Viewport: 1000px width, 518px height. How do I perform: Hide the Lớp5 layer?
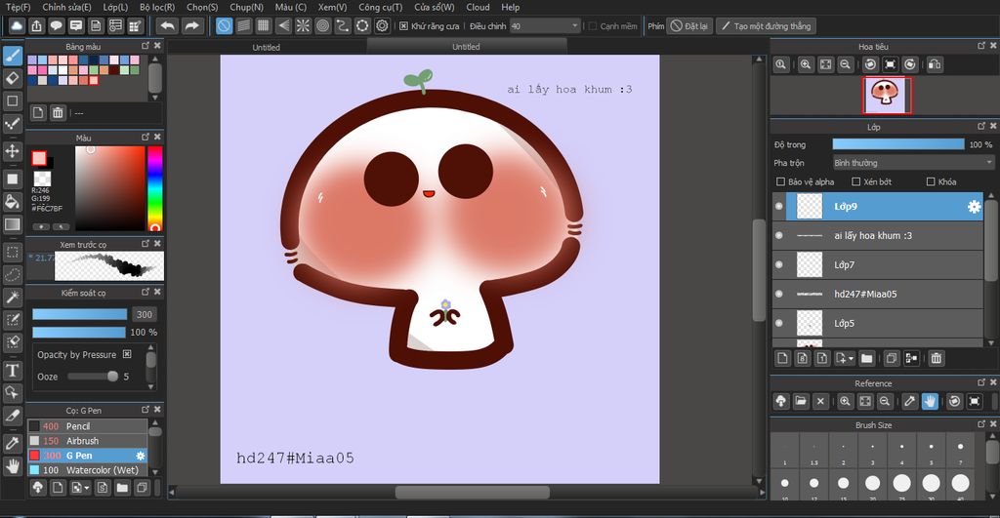tap(778, 323)
